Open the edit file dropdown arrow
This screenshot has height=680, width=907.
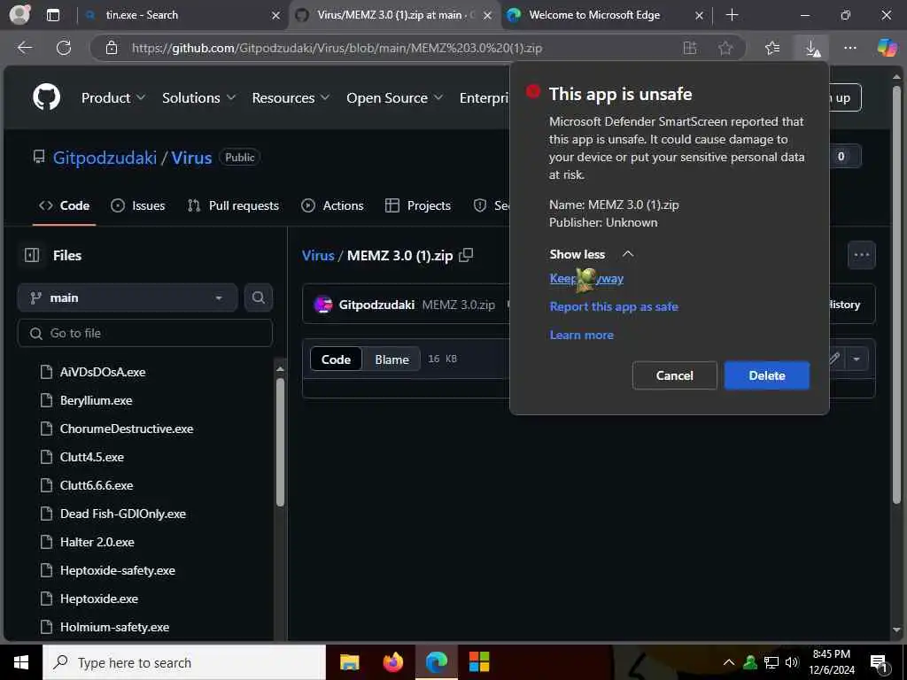(x=857, y=359)
